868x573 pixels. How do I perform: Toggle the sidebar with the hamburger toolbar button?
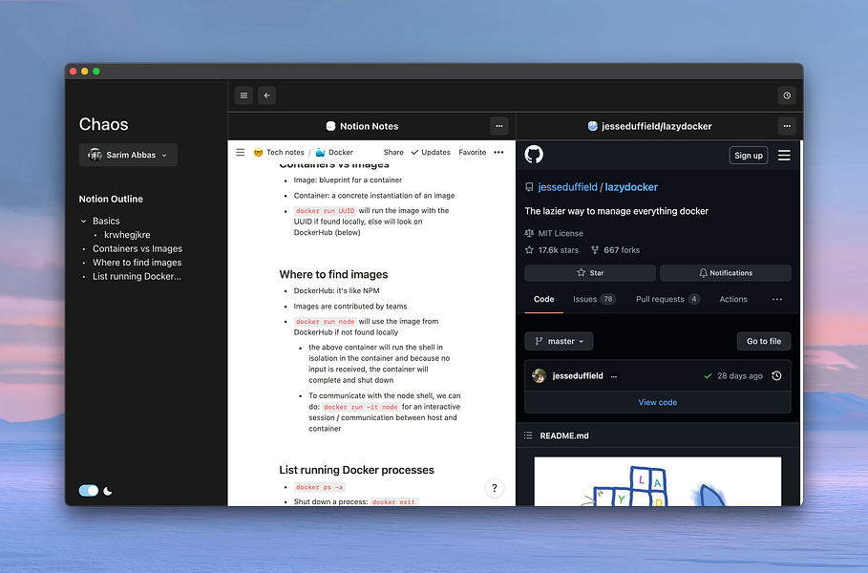pos(243,95)
